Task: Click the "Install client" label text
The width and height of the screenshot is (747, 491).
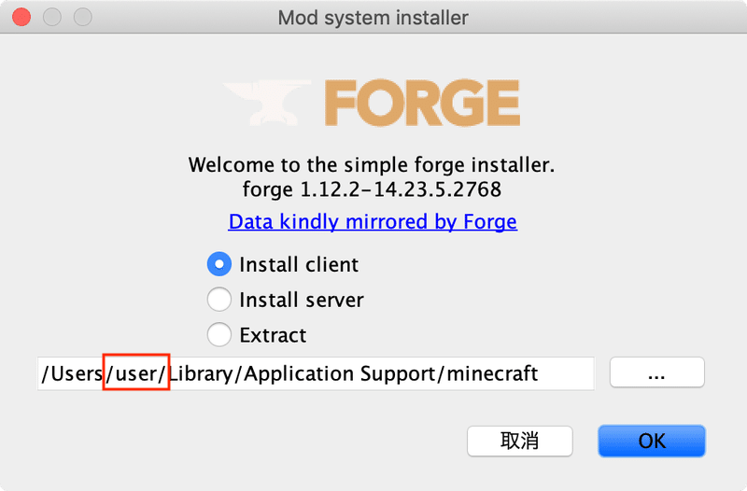Action: click(299, 265)
